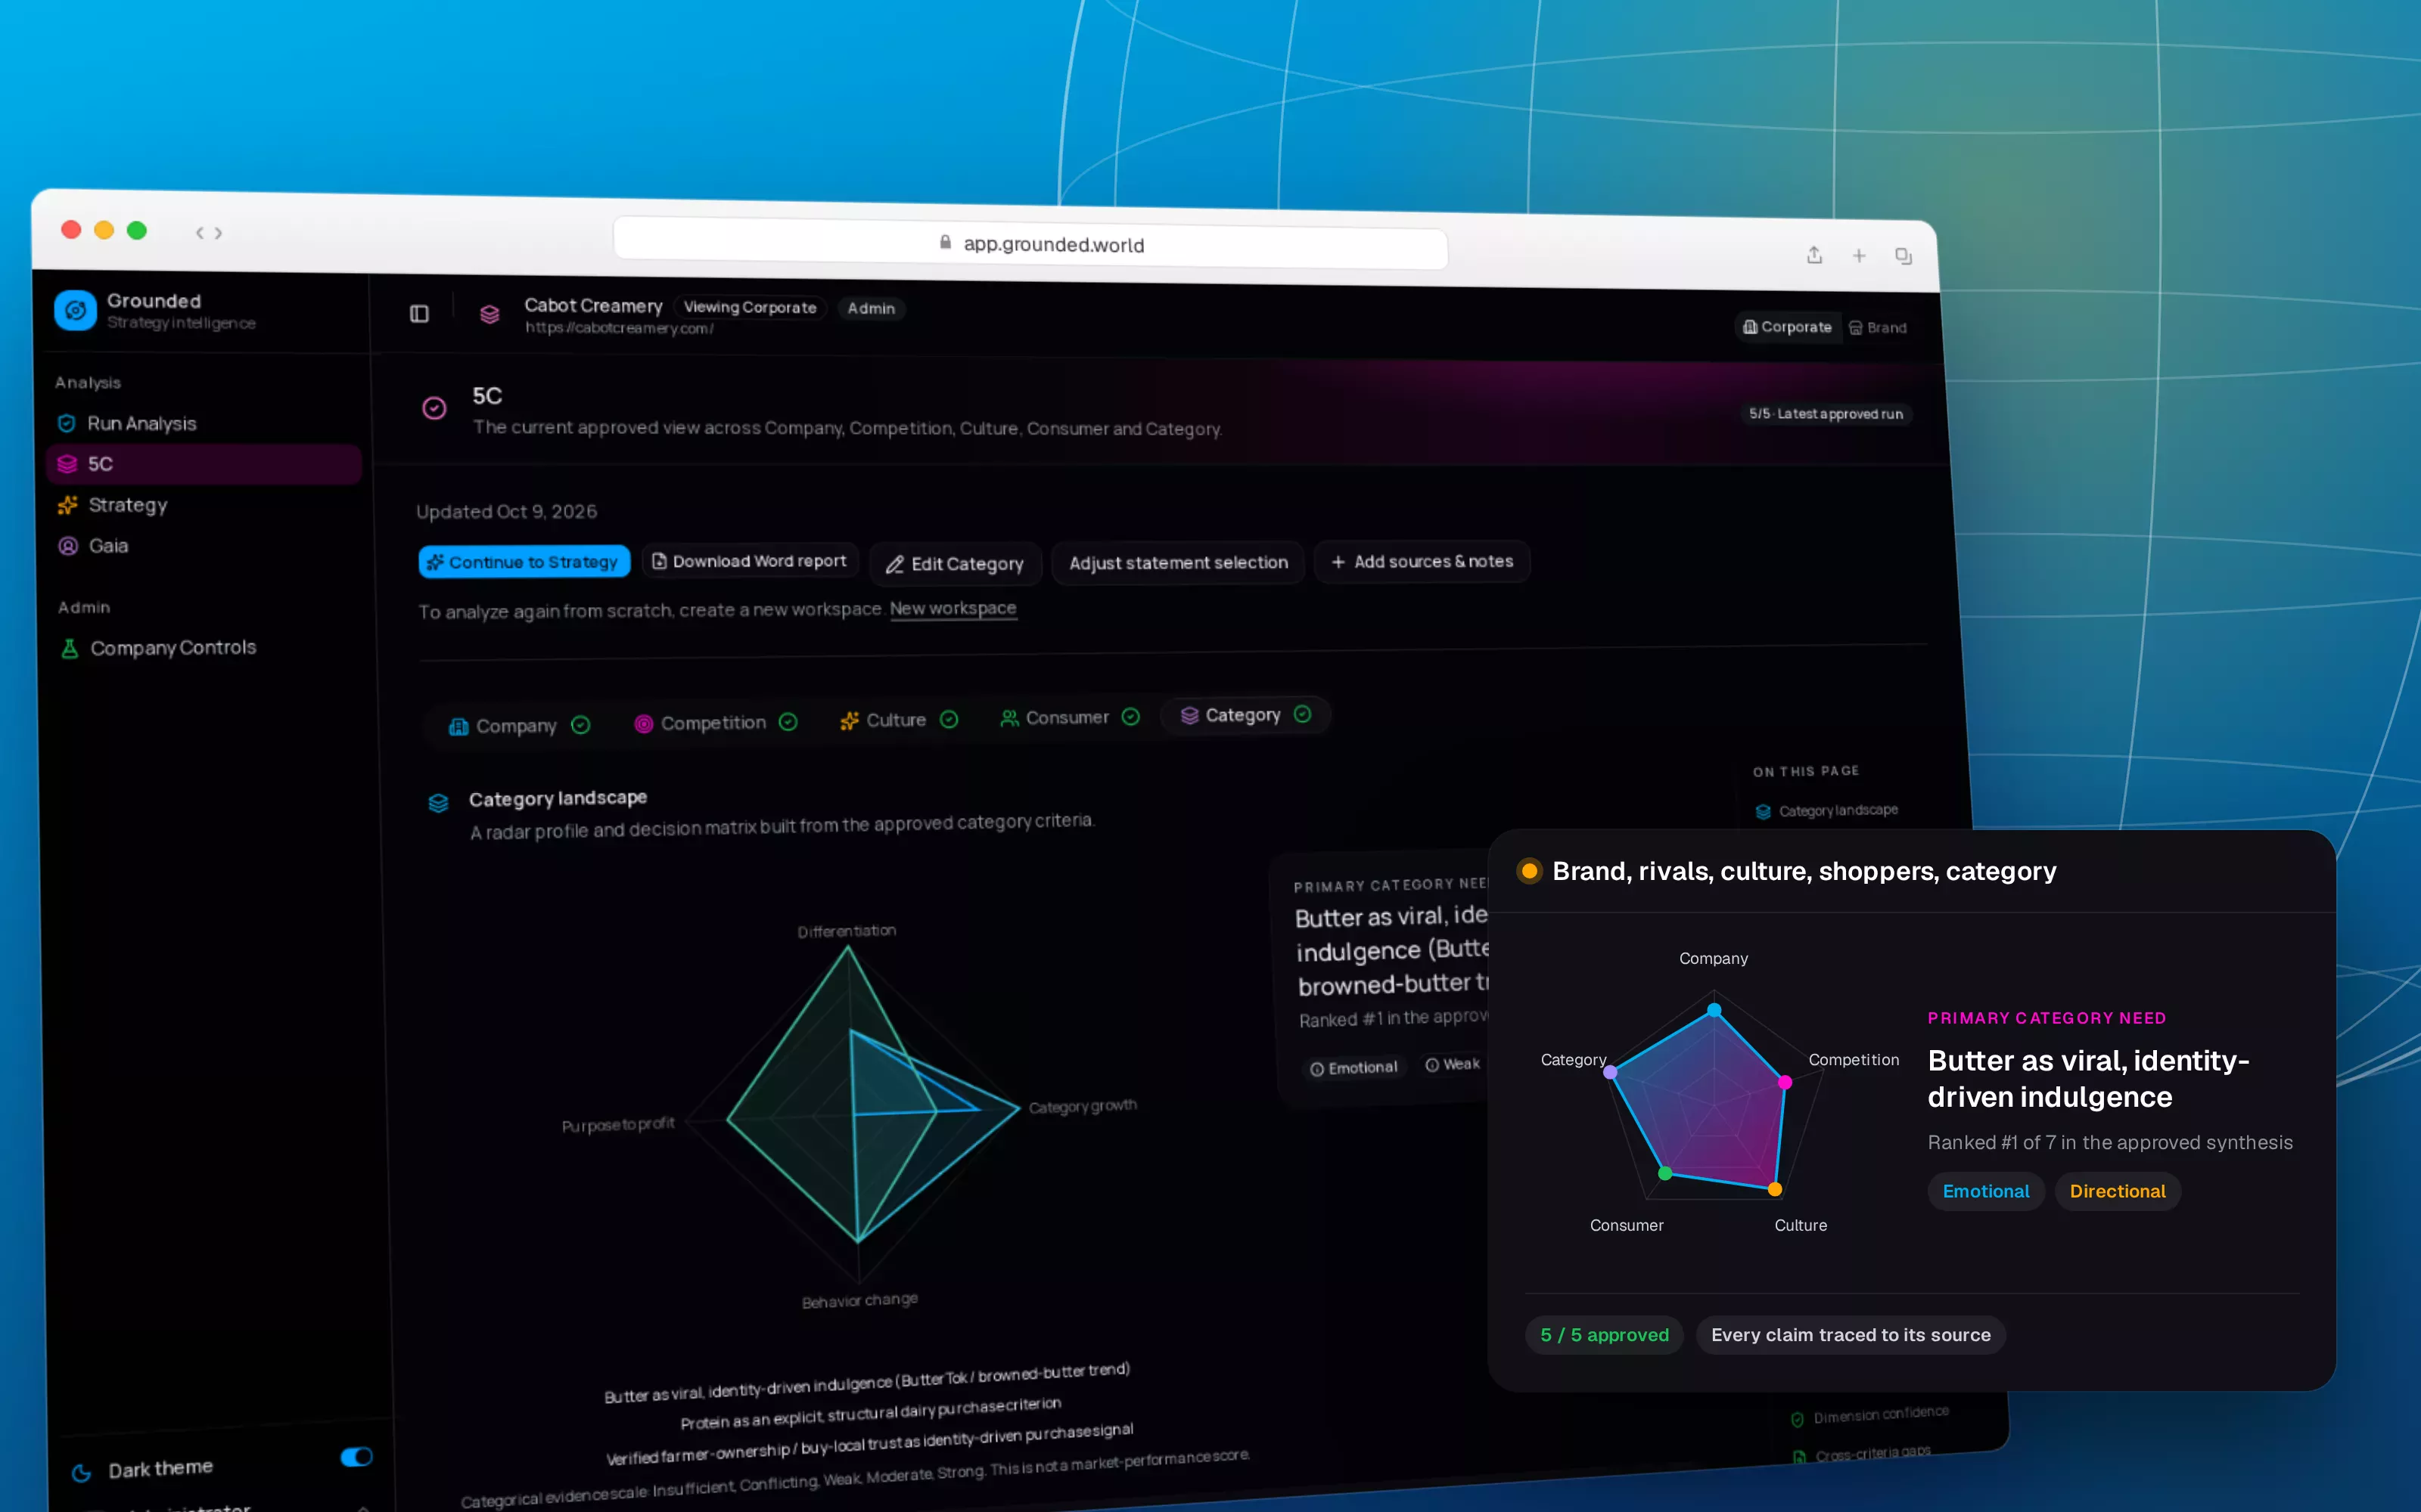
Task: Click Continue to Strategy button
Action: pyautogui.click(x=524, y=562)
